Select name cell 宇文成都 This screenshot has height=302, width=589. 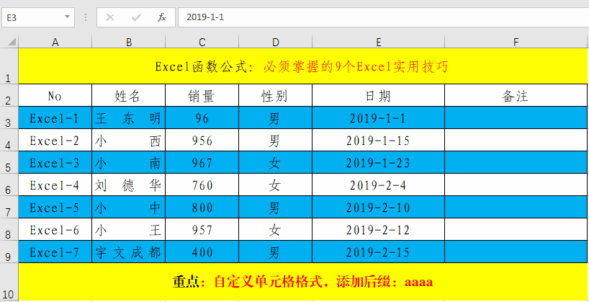[128, 252]
